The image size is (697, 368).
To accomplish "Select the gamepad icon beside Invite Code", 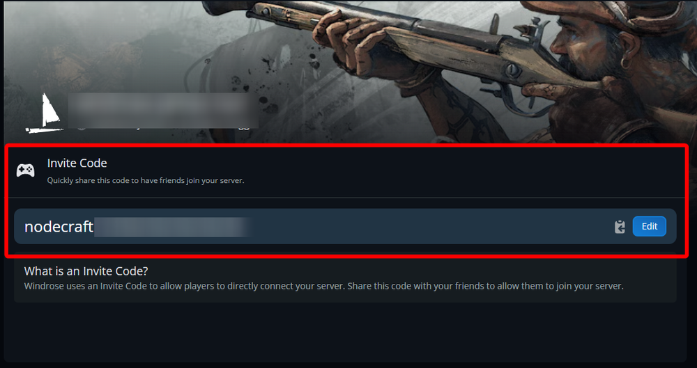I will [x=25, y=170].
